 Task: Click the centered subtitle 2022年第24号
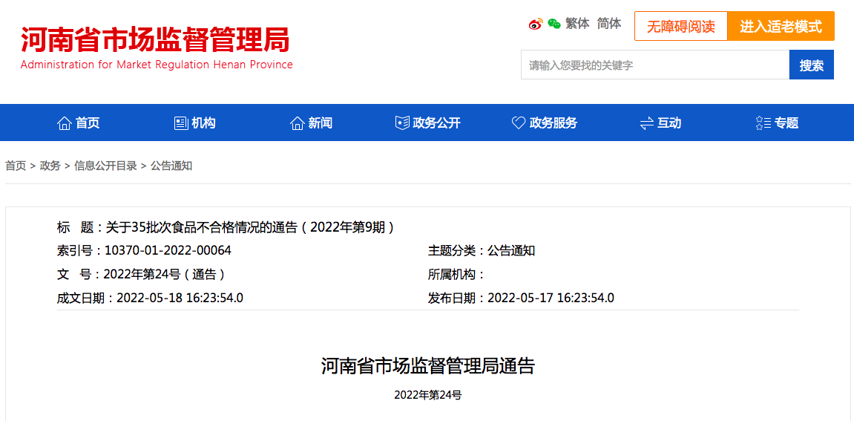click(428, 395)
